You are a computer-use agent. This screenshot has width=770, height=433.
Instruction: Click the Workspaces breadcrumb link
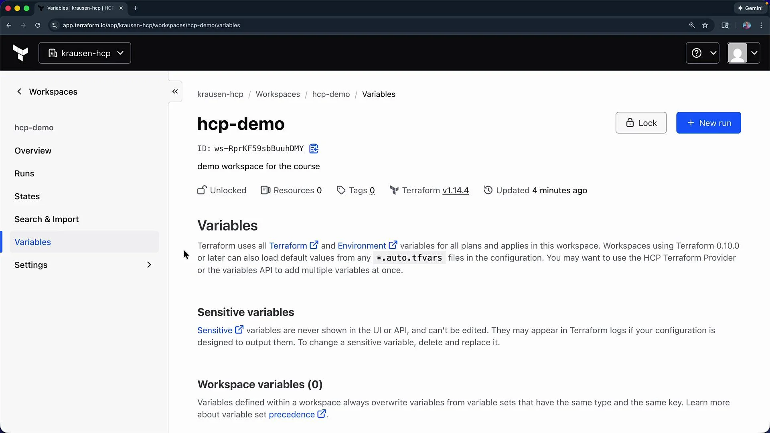278,94
